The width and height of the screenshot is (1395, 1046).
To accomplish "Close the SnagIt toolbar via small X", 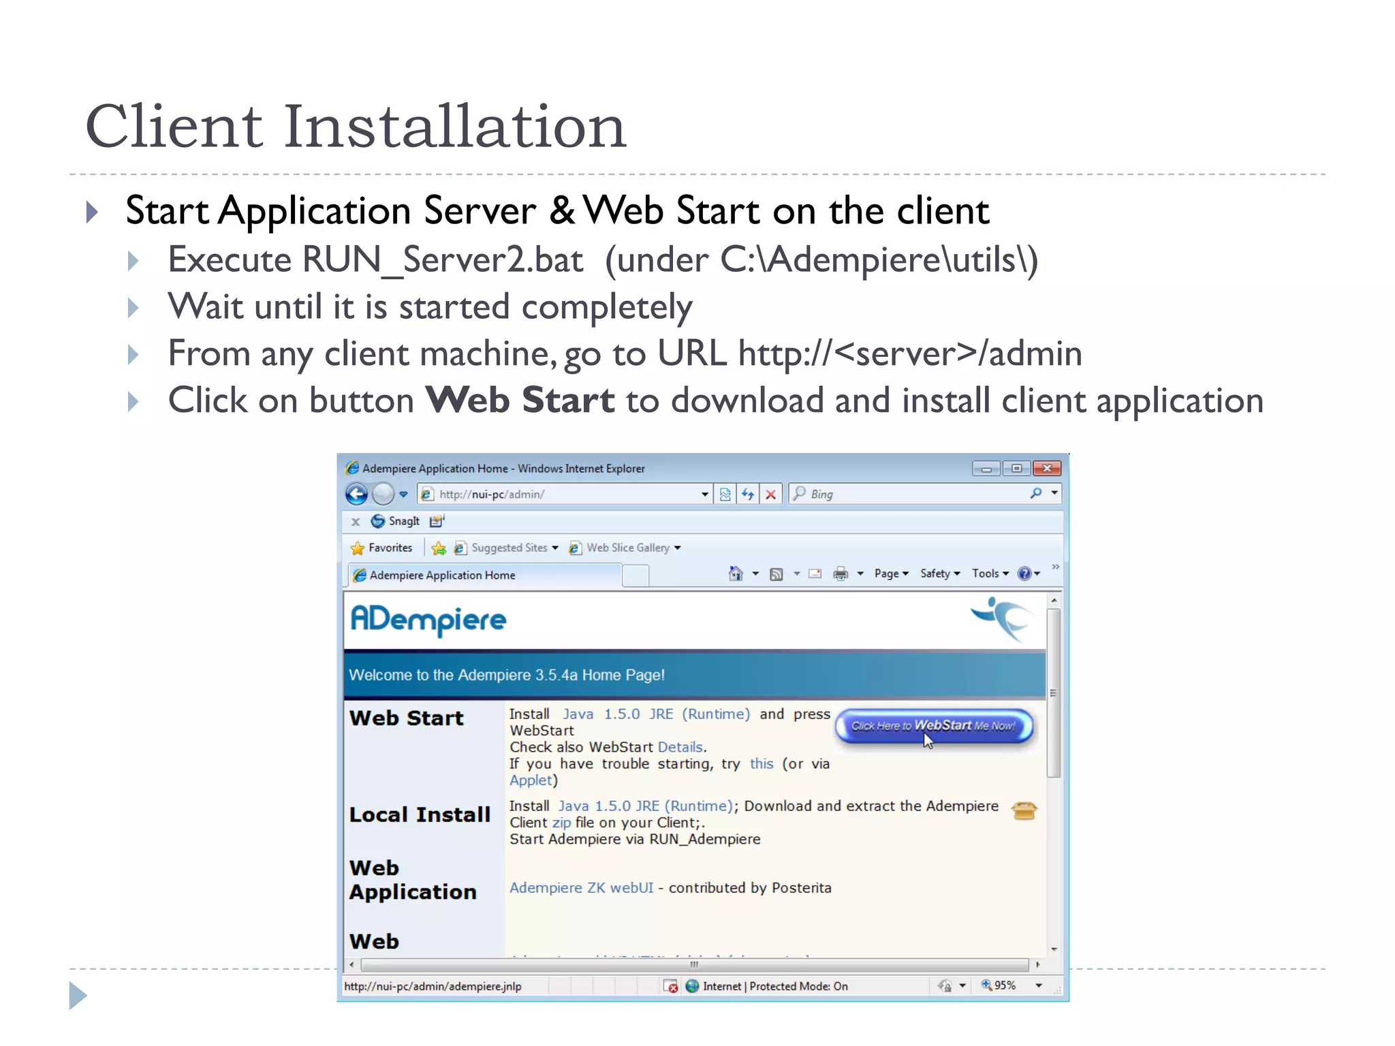I will point(356,522).
